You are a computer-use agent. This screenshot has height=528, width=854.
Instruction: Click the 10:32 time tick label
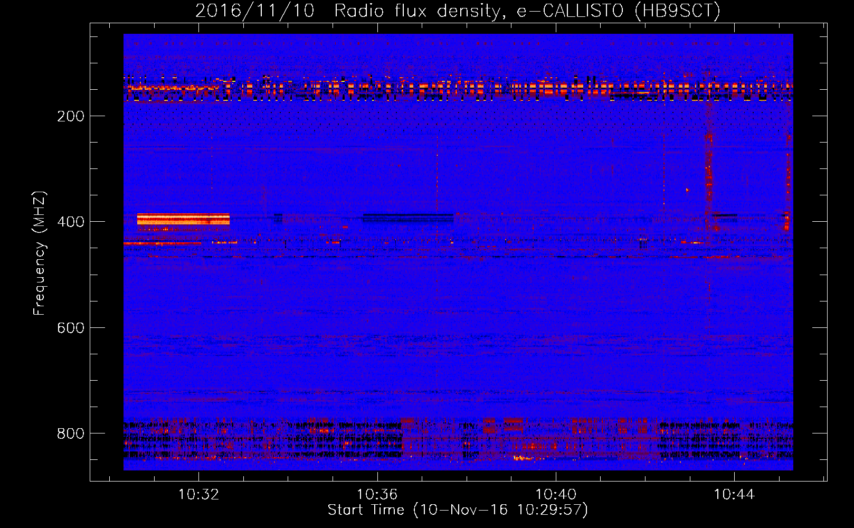click(198, 495)
